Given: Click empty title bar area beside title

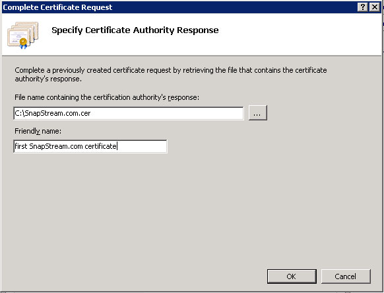Looking at the screenshot, I should (x=233, y=7).
